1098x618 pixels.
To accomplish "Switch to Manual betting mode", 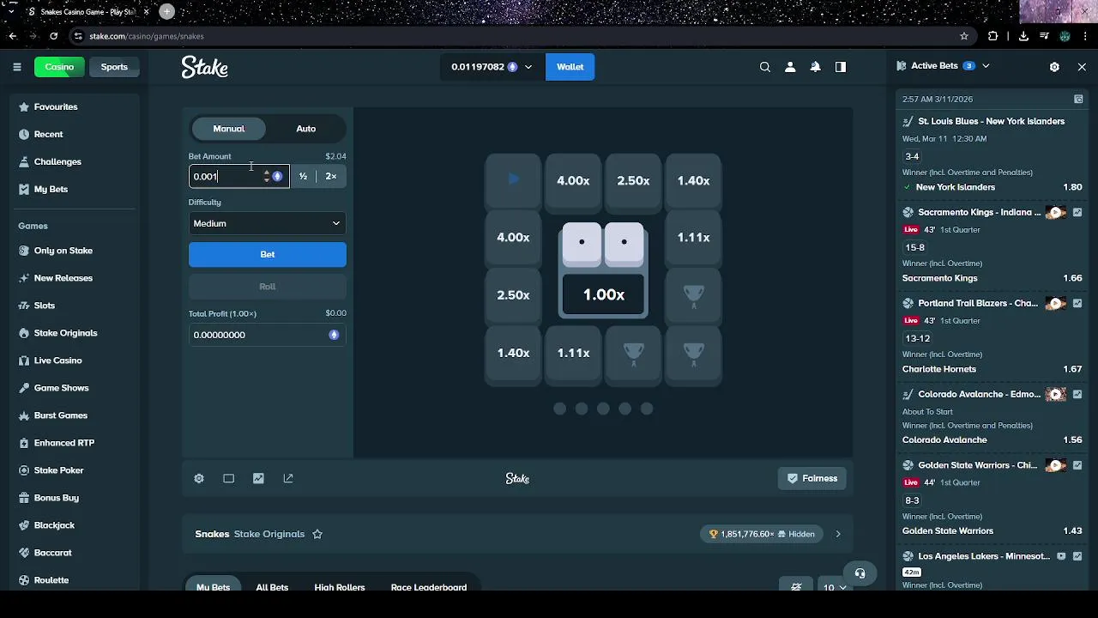I will [x=228, y=129].
